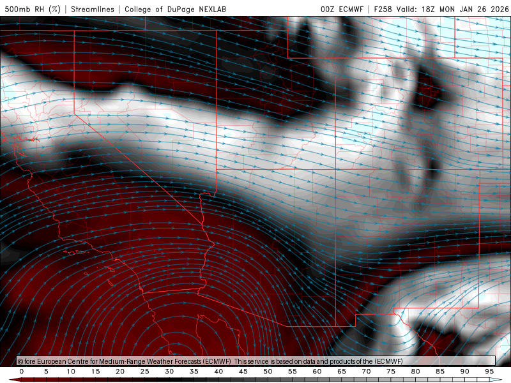This screenshot has height=383, width=511.
Task: Click the '5' label on the color scale
Action: click(46, 372)
